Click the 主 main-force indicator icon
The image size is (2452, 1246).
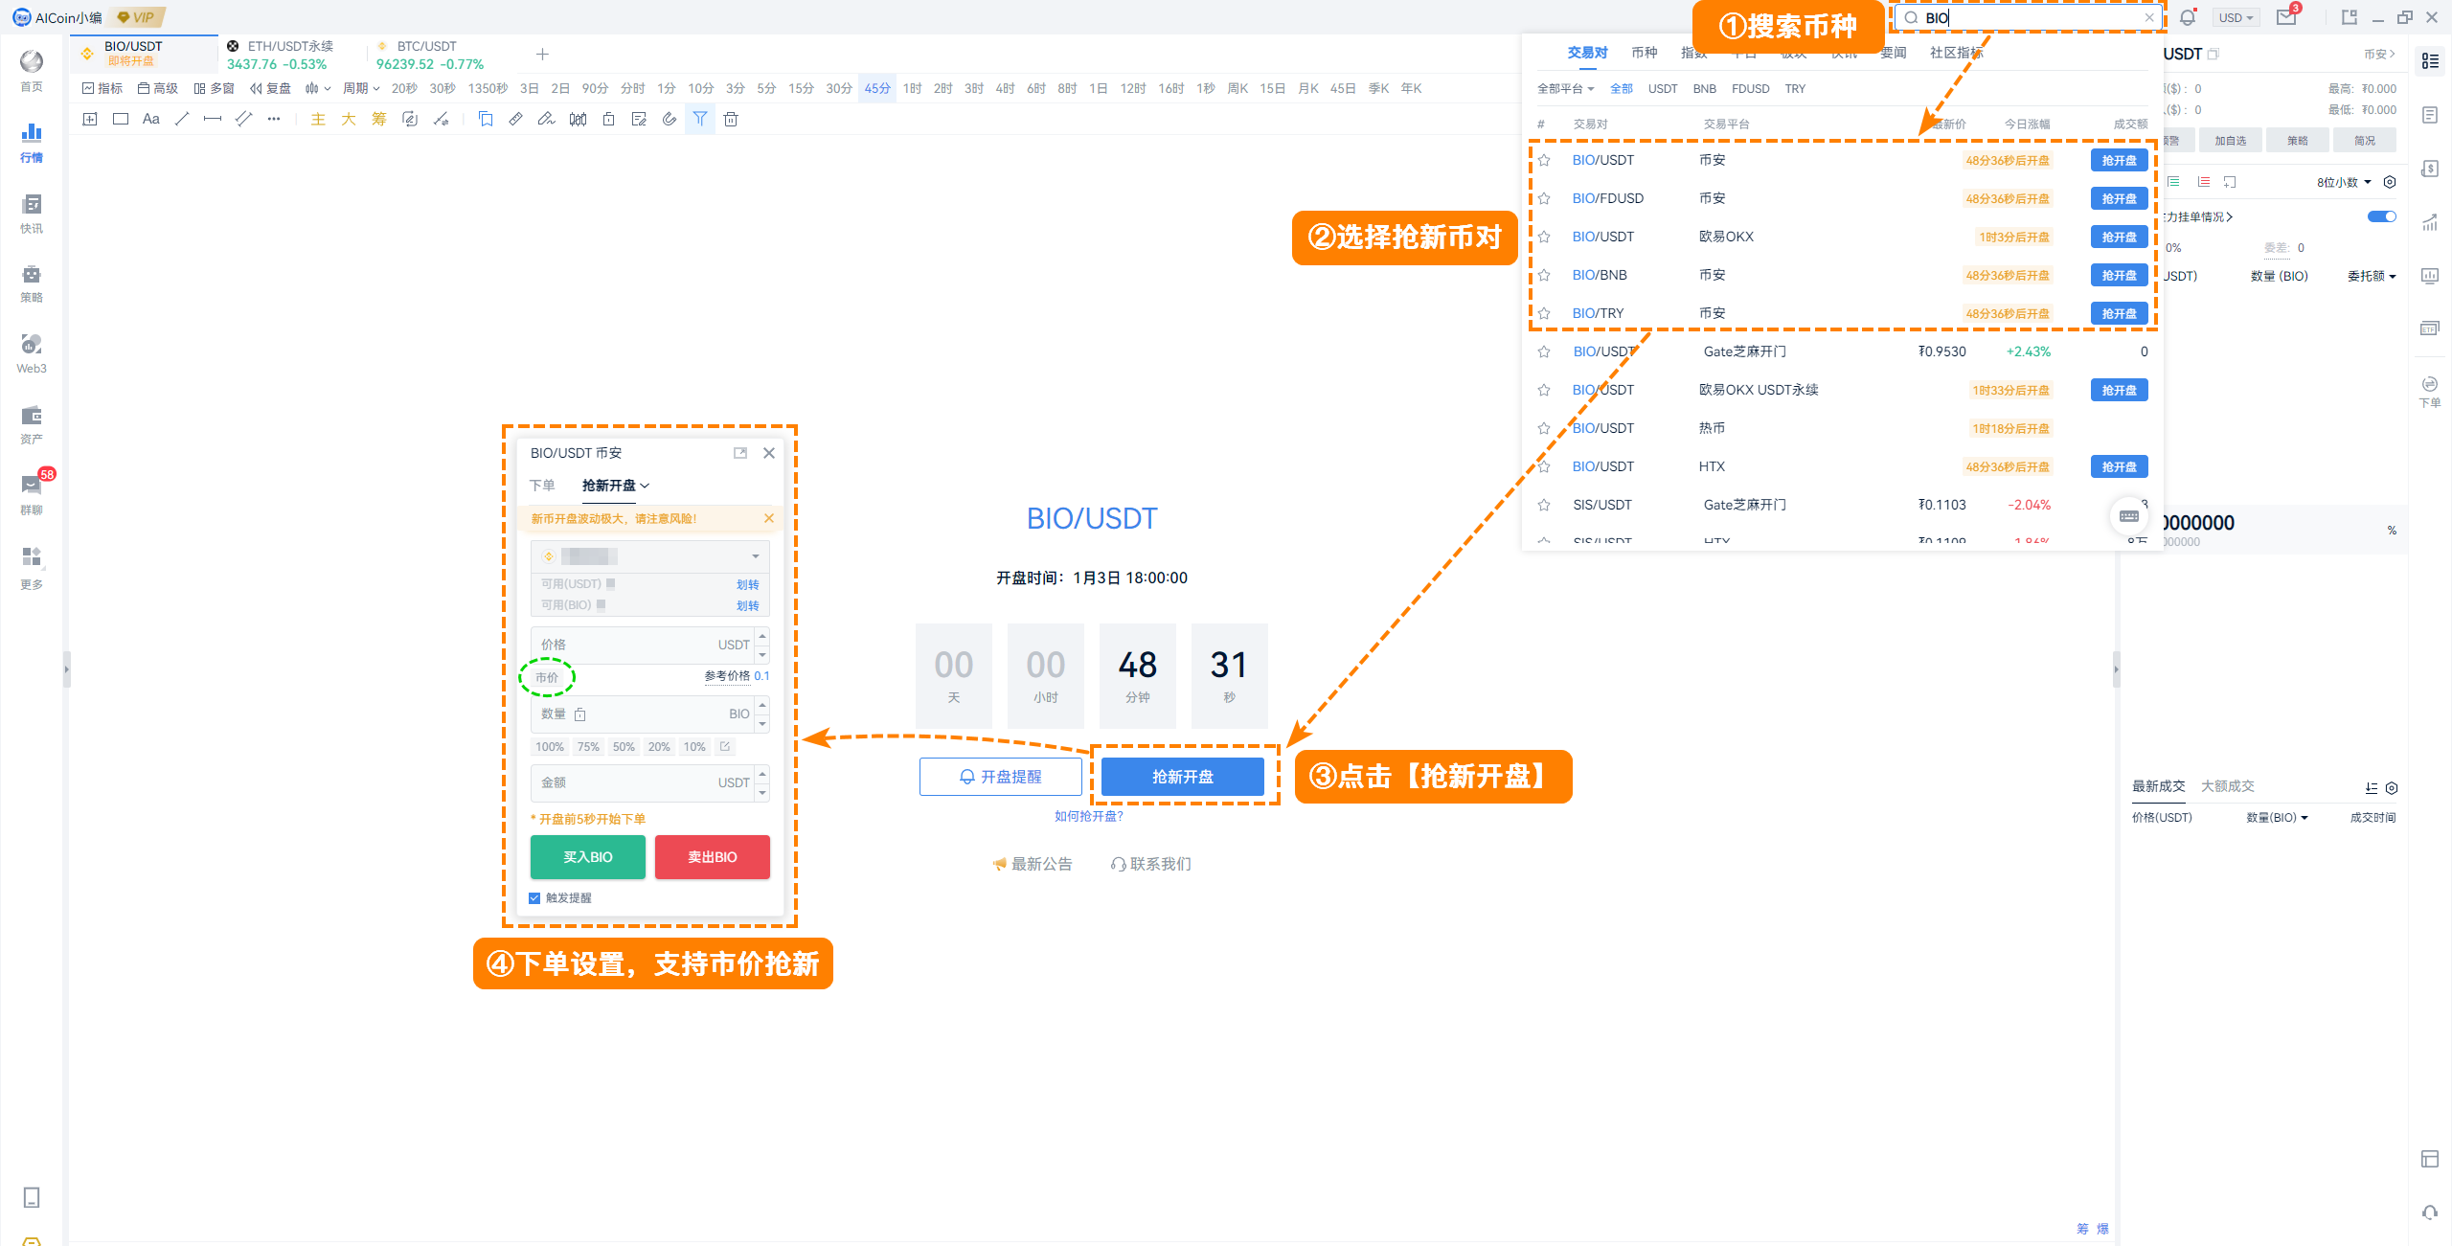[x=319, y=119]
